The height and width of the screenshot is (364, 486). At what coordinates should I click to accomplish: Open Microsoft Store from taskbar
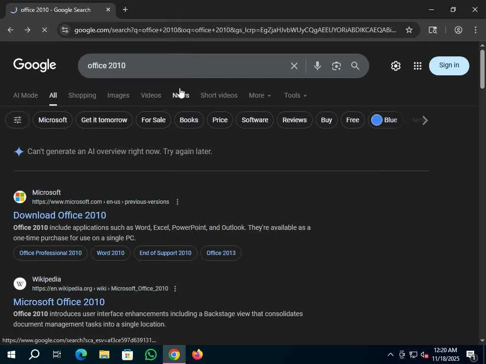[127, 355]
